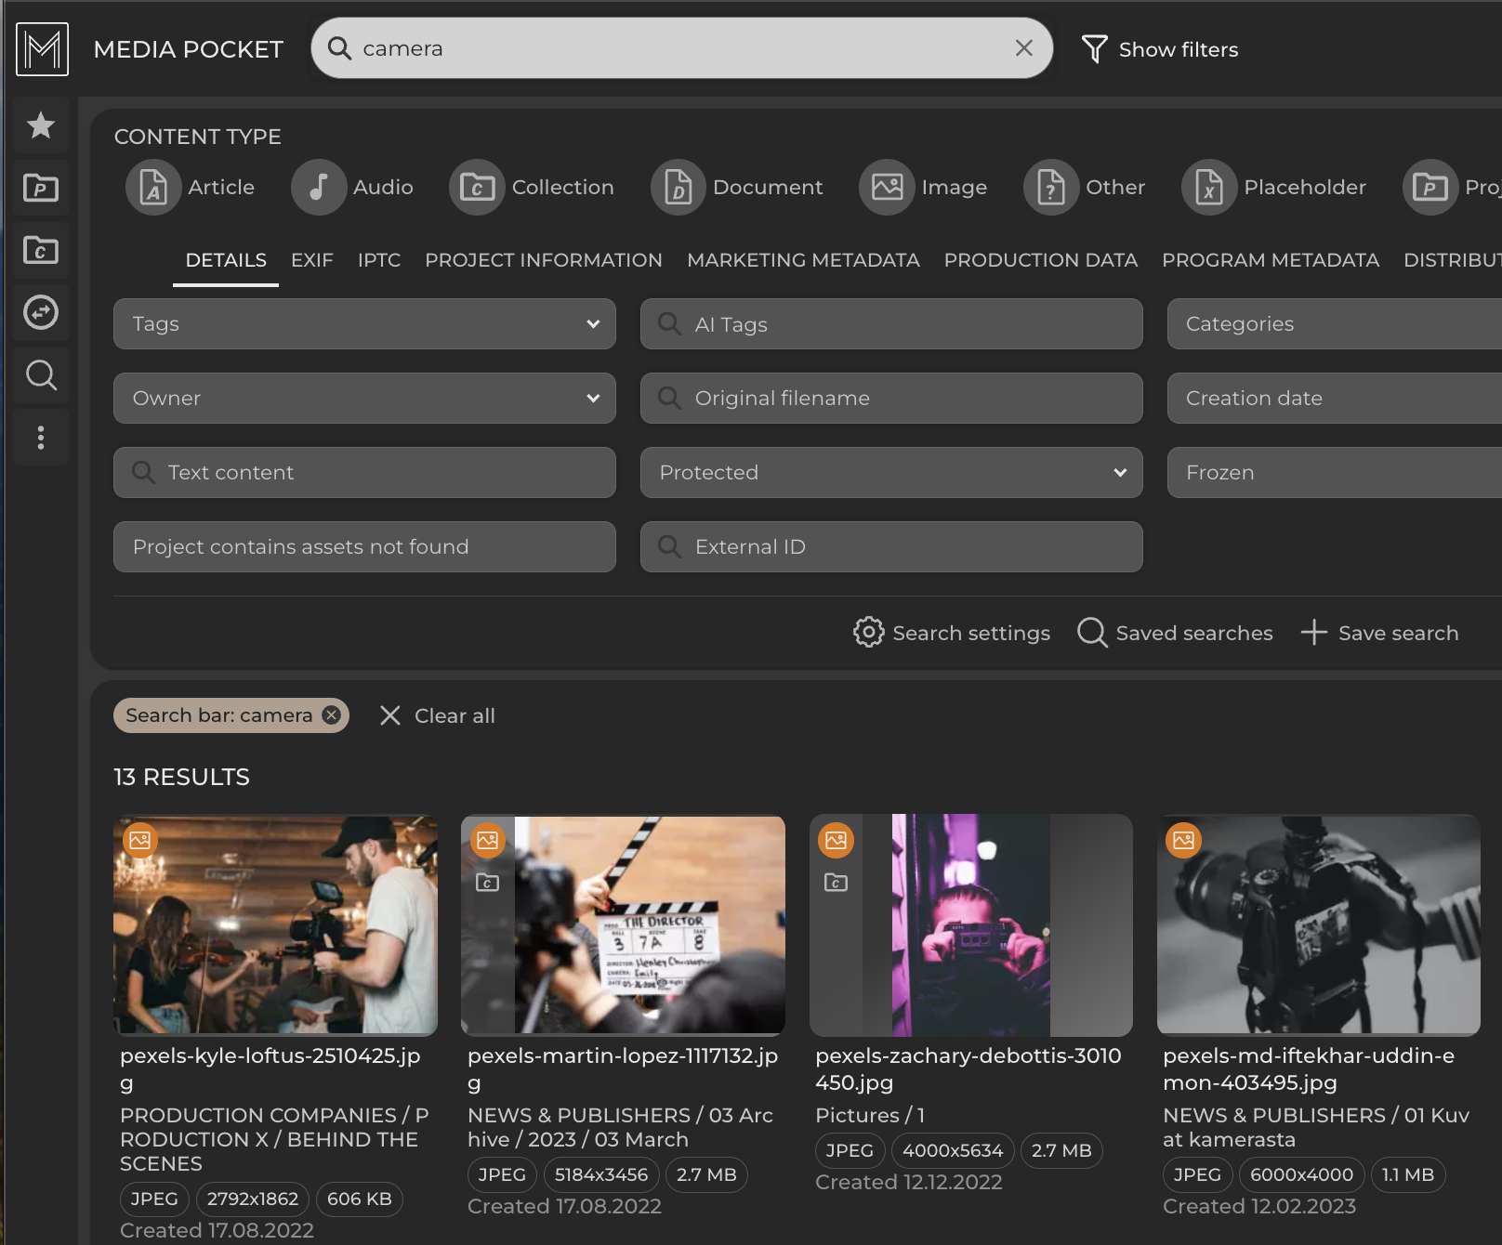Click the Media Pocket logo icon
The width and height of the screenshot is (1502, 1245).
[x=42, y=49]
